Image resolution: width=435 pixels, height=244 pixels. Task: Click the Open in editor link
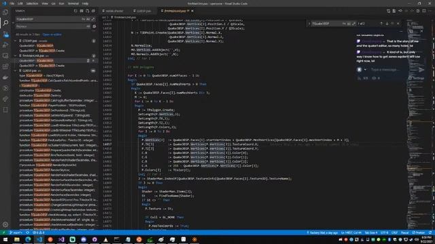[52, 35]
